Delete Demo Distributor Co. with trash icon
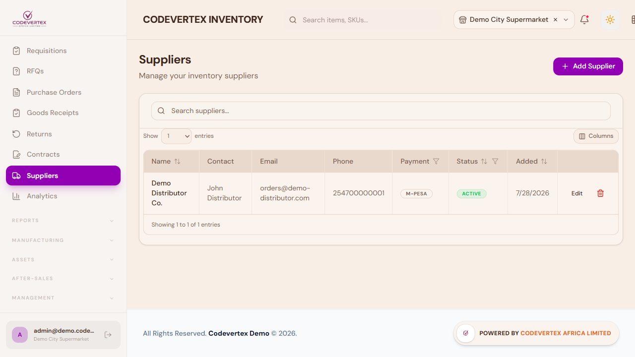Screen dimensions: 635x357 pyautogui.click(x=600, y=193)
